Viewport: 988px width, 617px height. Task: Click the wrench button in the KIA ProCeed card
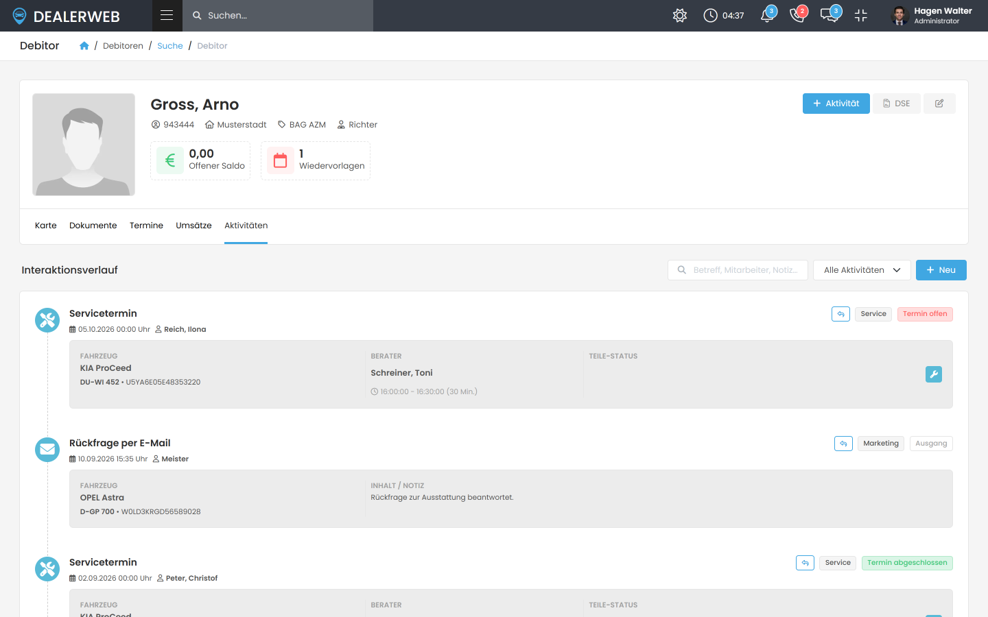tap(934, 374)
